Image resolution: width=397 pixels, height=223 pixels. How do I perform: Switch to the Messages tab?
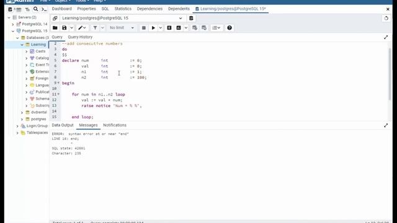[x=88, y=125]
